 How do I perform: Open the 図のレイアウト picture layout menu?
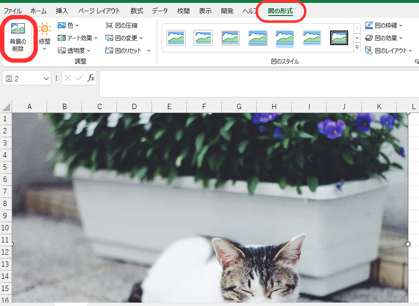pyautogui.click(x=388, y=50)
